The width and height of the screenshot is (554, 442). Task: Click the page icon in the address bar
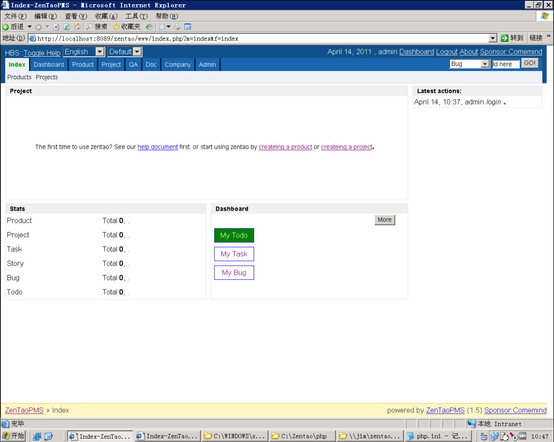pyautogui.click(x=32, y=39)
